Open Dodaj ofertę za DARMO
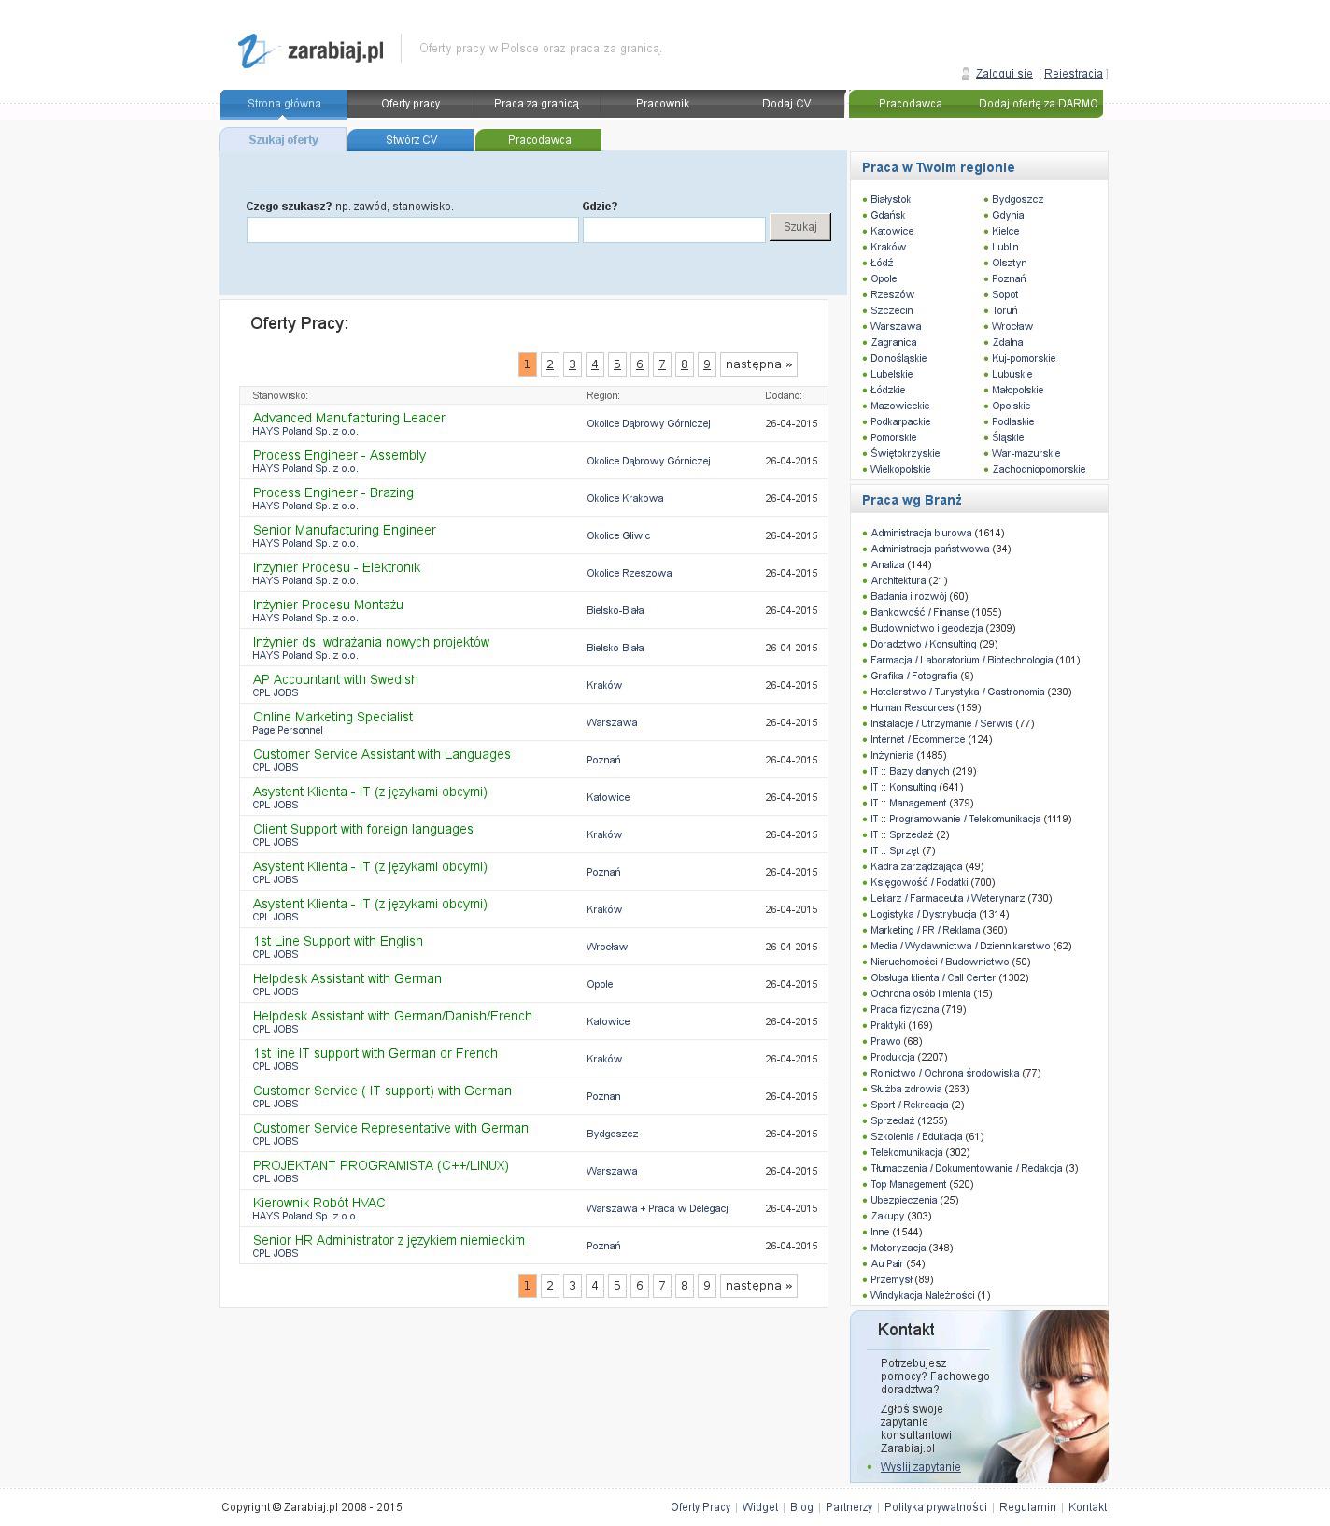Screen dimensions: 1330x1526 point(1038,104)
